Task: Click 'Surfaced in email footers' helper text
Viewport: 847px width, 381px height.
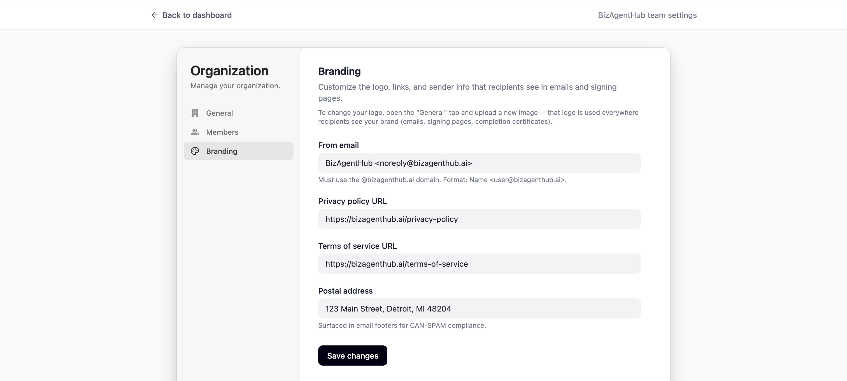Action: 402,326
